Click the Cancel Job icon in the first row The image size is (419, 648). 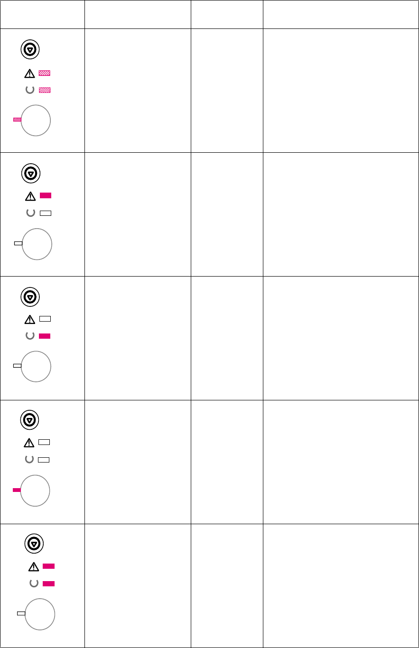[x=30, y=50]
